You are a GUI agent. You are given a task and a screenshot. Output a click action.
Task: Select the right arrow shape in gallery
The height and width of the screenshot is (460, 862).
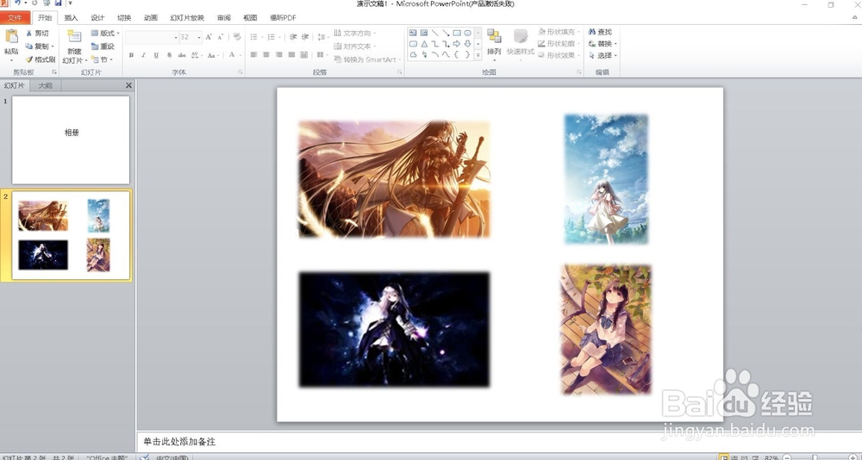456,44
